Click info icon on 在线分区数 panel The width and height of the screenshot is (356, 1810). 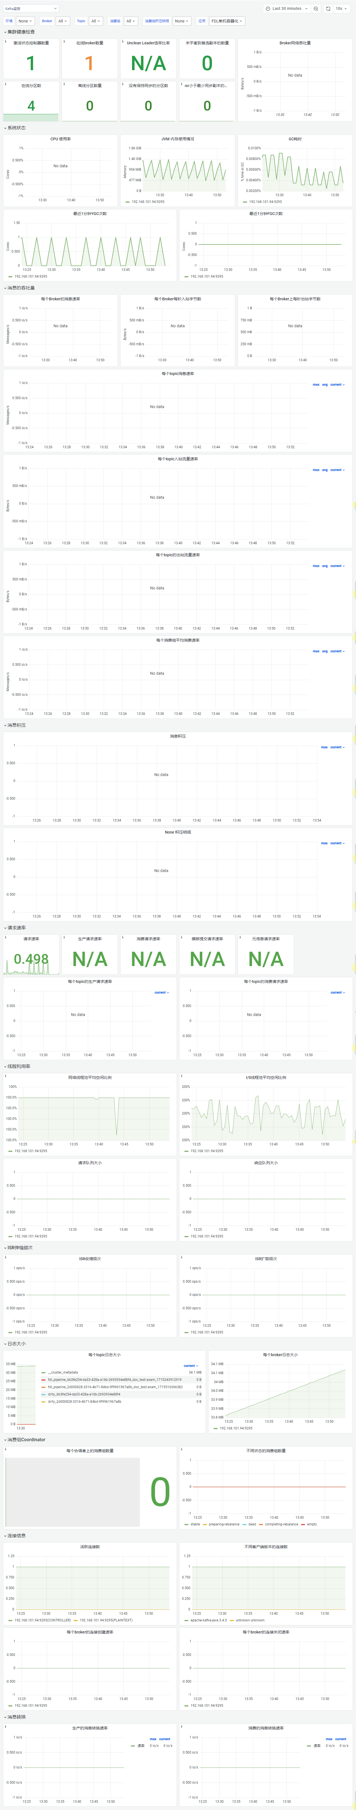pyautogui.click(x=6, y=84)
